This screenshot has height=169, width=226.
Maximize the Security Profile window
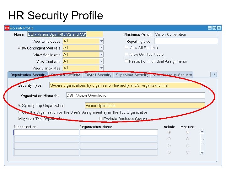tap(214, 28)
